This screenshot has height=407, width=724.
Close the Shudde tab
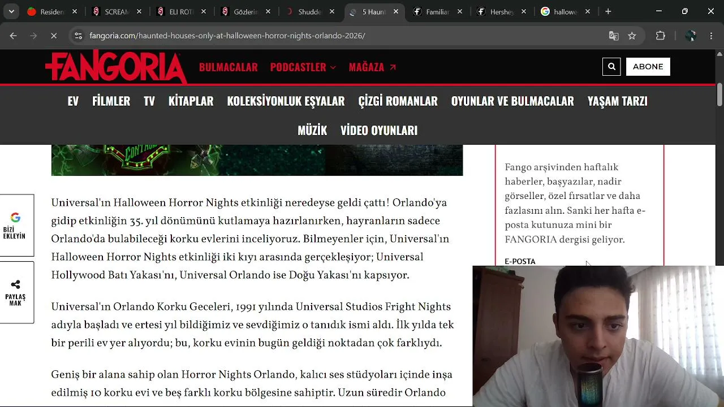point(332,11)
